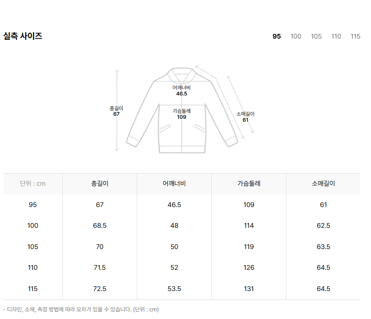The width and height of the screenshot is (371, 319).
Task: Click the 어깨너비 46.5 label on diagram
Action: point(182,90)
